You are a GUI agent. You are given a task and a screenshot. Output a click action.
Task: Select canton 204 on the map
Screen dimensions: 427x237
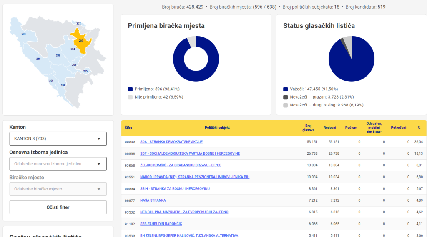[73, 49]
